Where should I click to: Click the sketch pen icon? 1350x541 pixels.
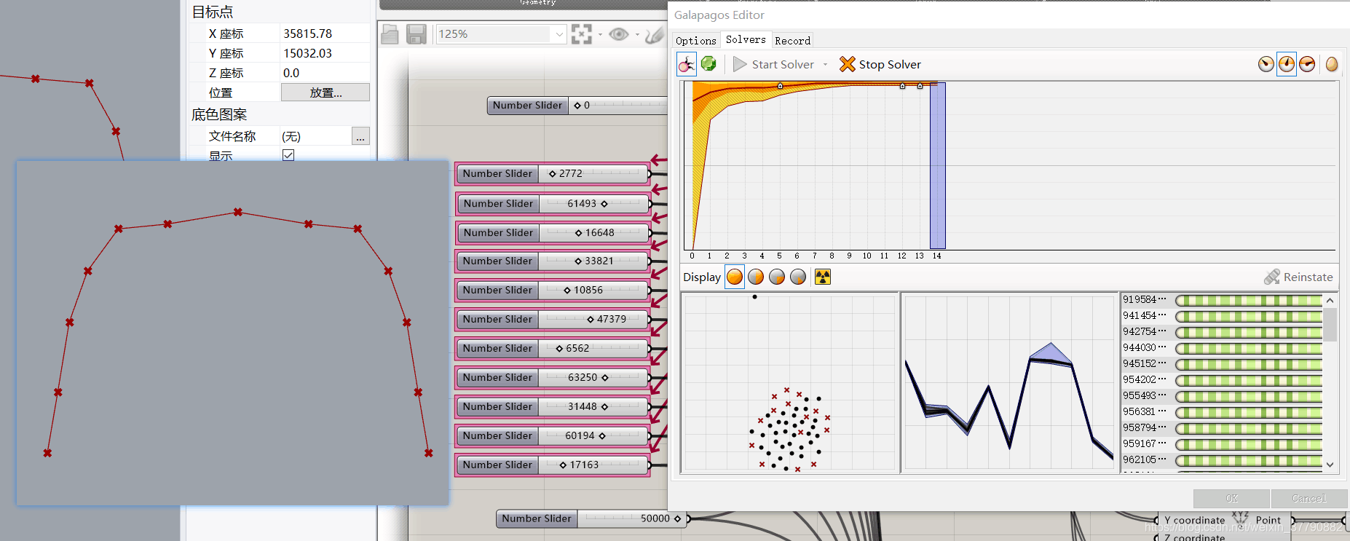click(x=655, y=34)
